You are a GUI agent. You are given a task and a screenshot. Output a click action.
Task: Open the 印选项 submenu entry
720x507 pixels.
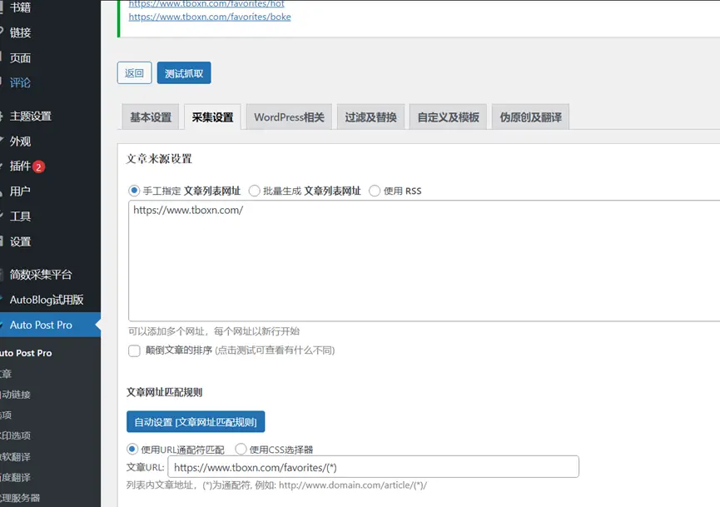[x=15, y=435]
